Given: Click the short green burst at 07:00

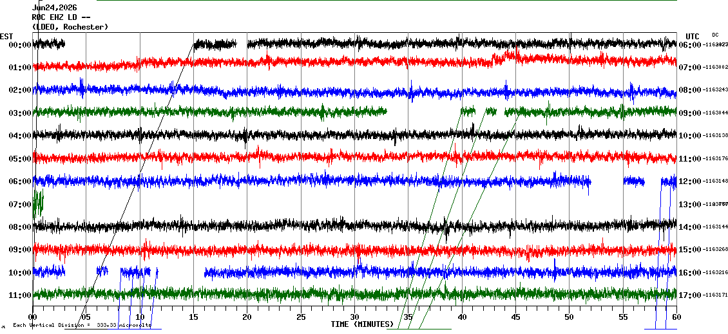Looking at the screenshot, I should point(38,203).
